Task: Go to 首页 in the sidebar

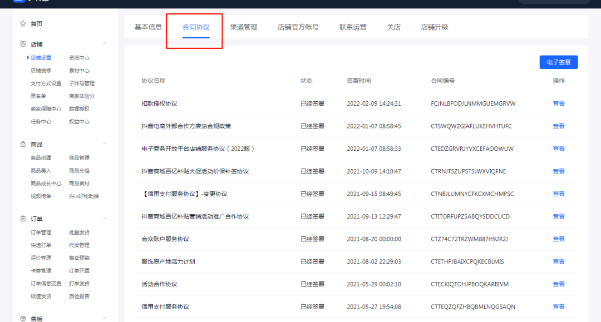Action: [x=36, y=24]
